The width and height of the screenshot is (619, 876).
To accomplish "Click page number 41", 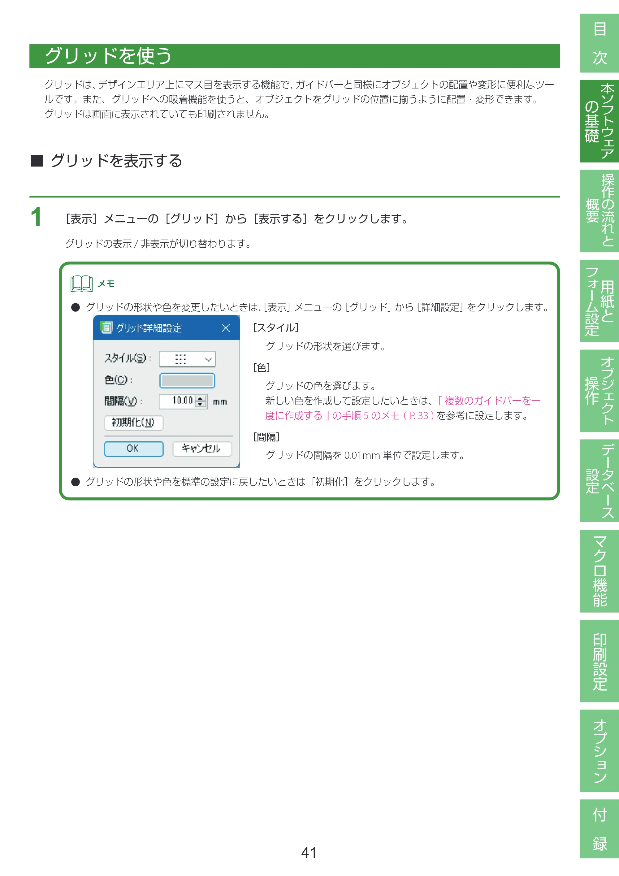I will 309,852.
